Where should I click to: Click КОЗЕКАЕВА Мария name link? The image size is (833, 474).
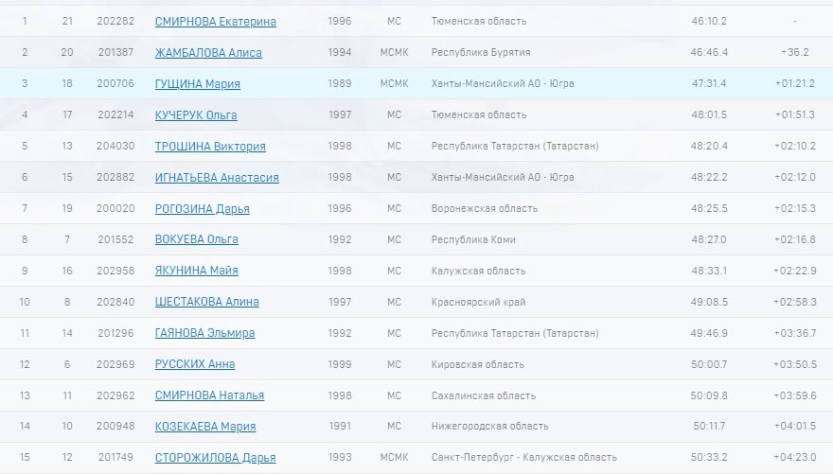(205, 427)
